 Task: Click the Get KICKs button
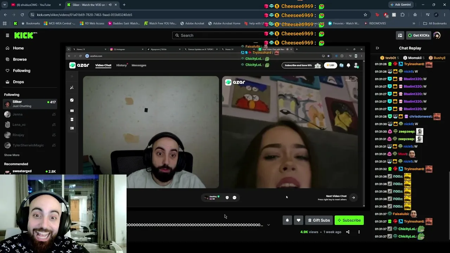(x=418, y=35)
